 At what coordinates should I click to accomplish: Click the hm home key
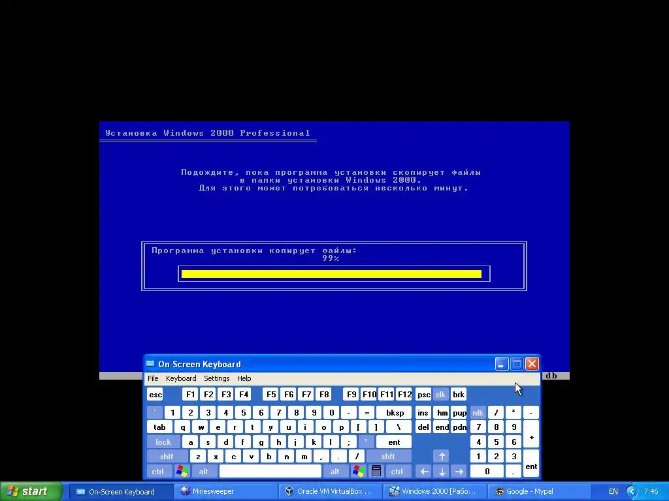(x=442, y=412)
